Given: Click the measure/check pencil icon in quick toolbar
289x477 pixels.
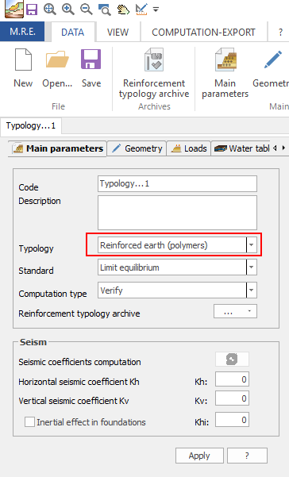Looking at the screenshot, I should coord(141,10).
